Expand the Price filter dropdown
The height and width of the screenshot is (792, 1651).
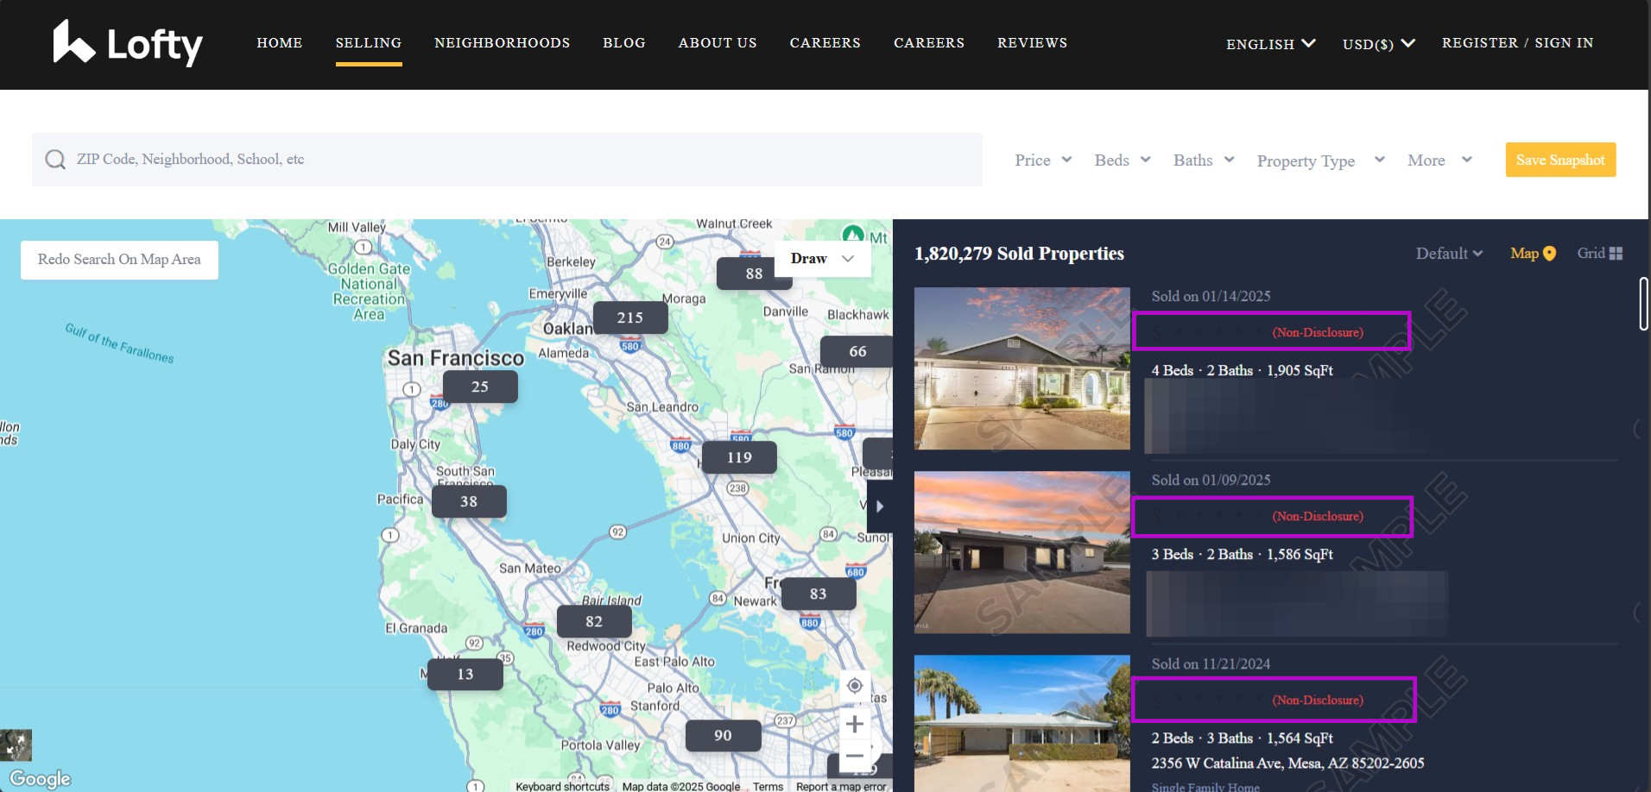coord(1042,160)
